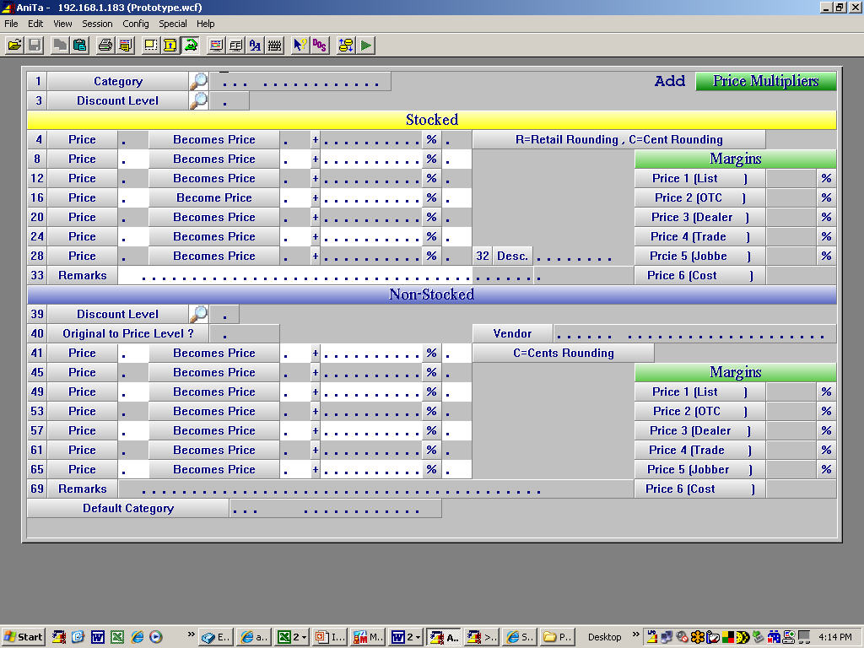The image size is (864, 648).
Task: Click the magnifier lookup beside Category
Action: [198, 82]
